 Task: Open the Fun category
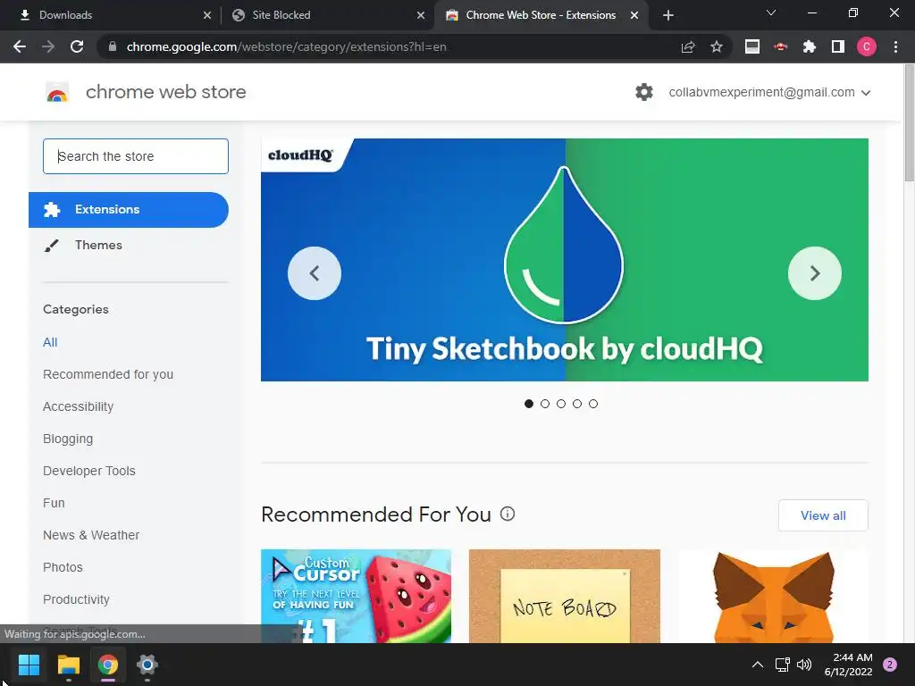point(54,503)
